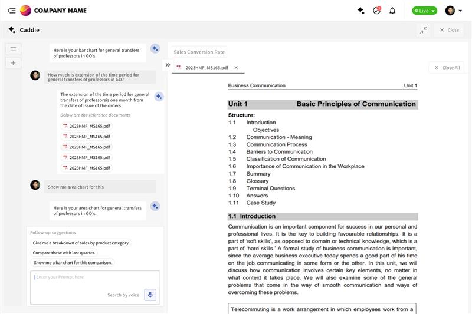This screenshot has width=472, height=314.
Task: Open the user profile avatar dropdown
Action: click(x=453, y=11)
